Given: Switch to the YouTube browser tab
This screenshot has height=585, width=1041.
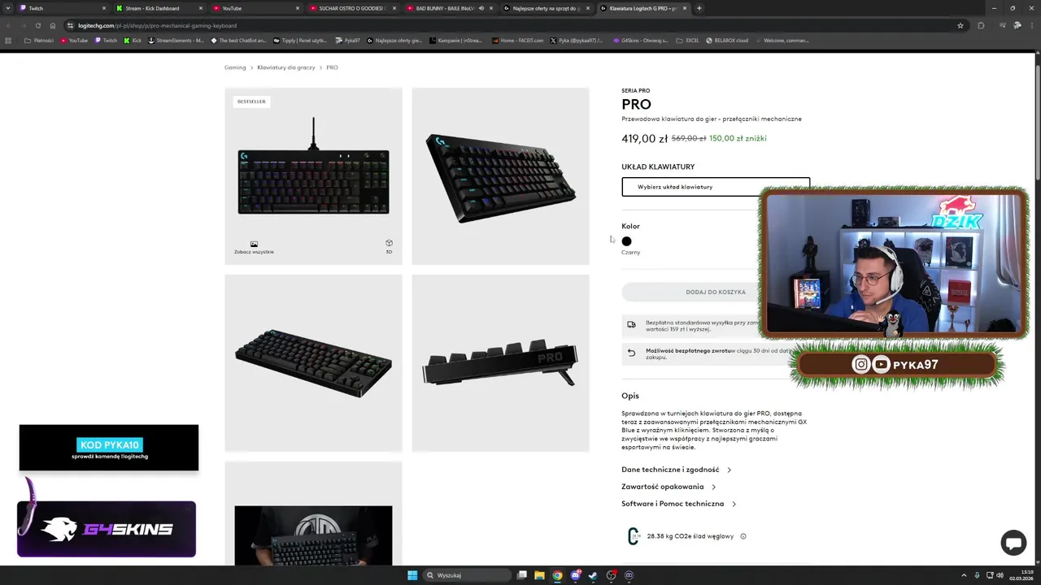Looking at the screenshot, I should (255, 8).
